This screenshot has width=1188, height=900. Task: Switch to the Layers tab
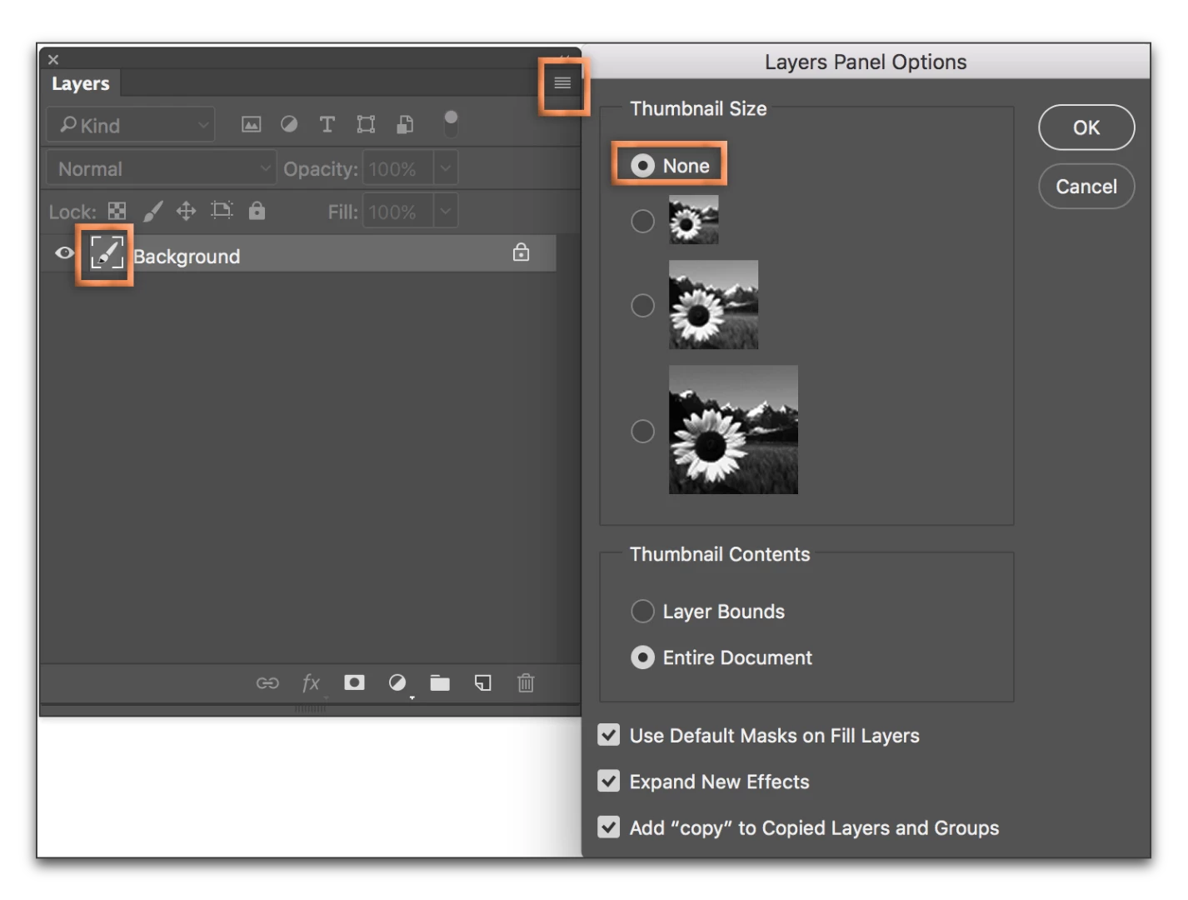point(80,83)
